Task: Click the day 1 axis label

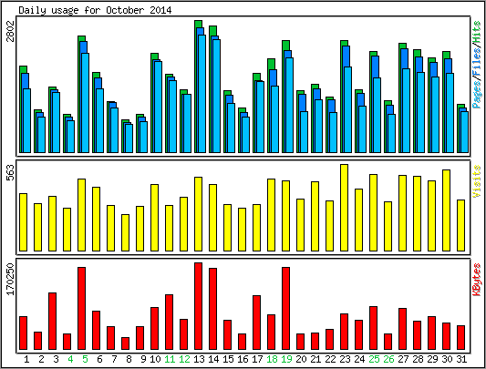Action: tap(26, 359)
